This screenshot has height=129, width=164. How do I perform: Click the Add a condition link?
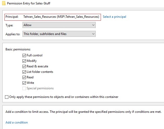17,122
